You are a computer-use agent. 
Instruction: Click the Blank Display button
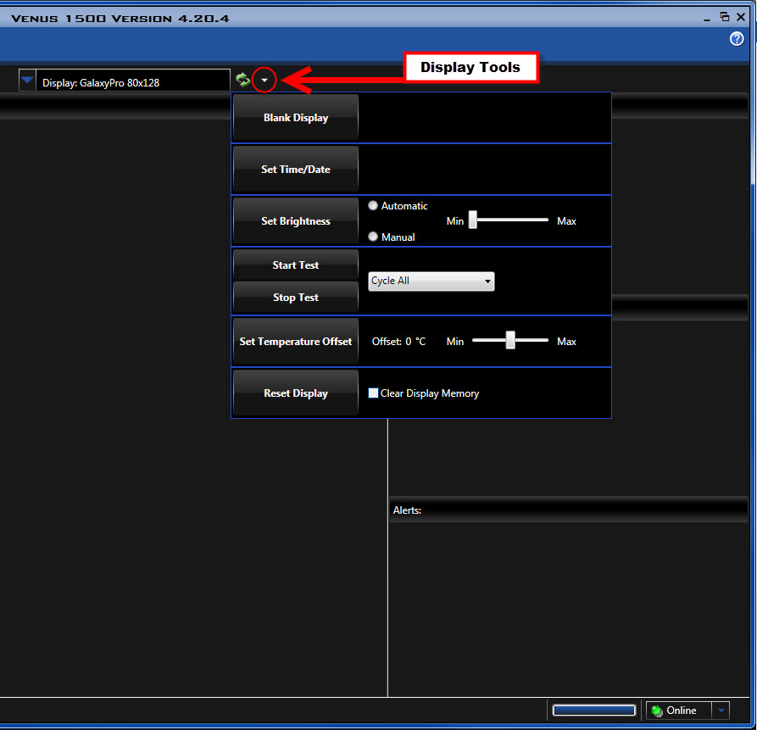295,117
